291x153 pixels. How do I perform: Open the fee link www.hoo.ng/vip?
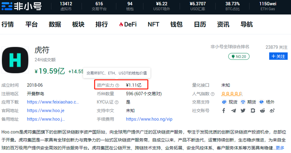pyautogui.click(x=149, y=119)
